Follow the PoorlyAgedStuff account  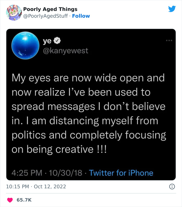tap(81, 16)
